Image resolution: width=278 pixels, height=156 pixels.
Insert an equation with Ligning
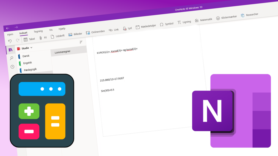pos(184,22)
